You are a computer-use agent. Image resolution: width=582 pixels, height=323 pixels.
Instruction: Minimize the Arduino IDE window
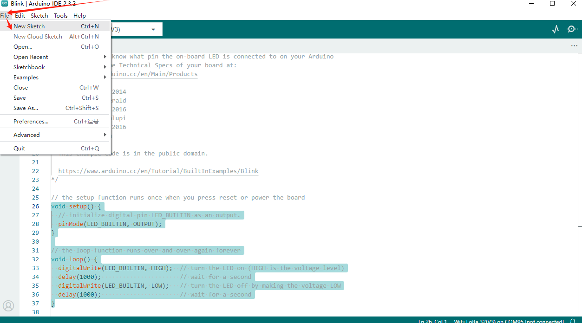(531, 4)
